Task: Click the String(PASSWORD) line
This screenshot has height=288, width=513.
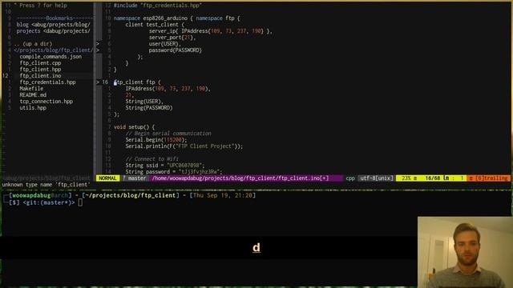Action: [x=149, y=108]
